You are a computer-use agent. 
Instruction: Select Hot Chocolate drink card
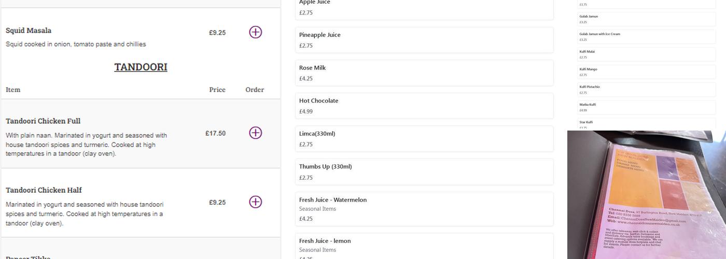tap(424, 106)
